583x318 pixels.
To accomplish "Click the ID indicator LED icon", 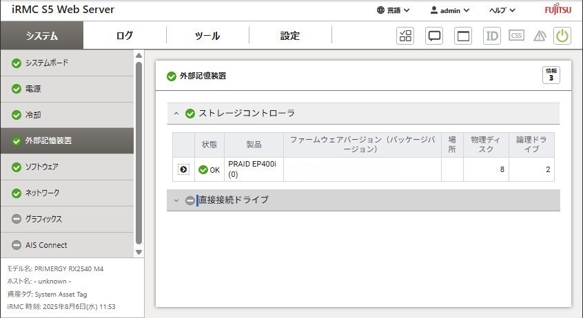I will coord(492,36).
